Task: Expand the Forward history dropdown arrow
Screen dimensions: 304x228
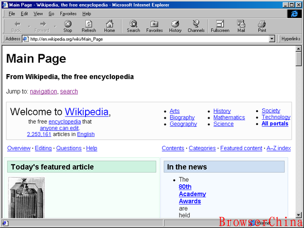Action: pos(55,27)
